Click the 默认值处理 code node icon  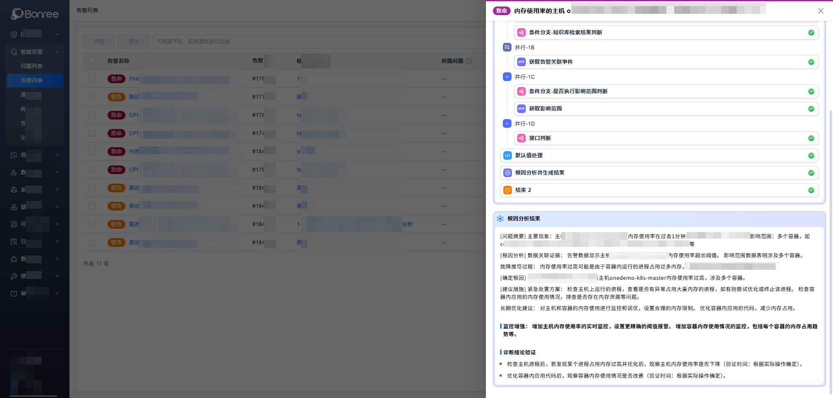[x=507, y=155]
